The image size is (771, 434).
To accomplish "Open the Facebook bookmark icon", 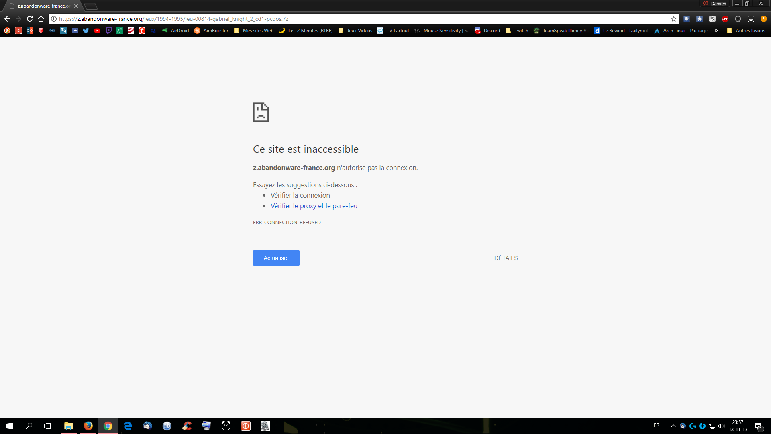I will [75, 31].
